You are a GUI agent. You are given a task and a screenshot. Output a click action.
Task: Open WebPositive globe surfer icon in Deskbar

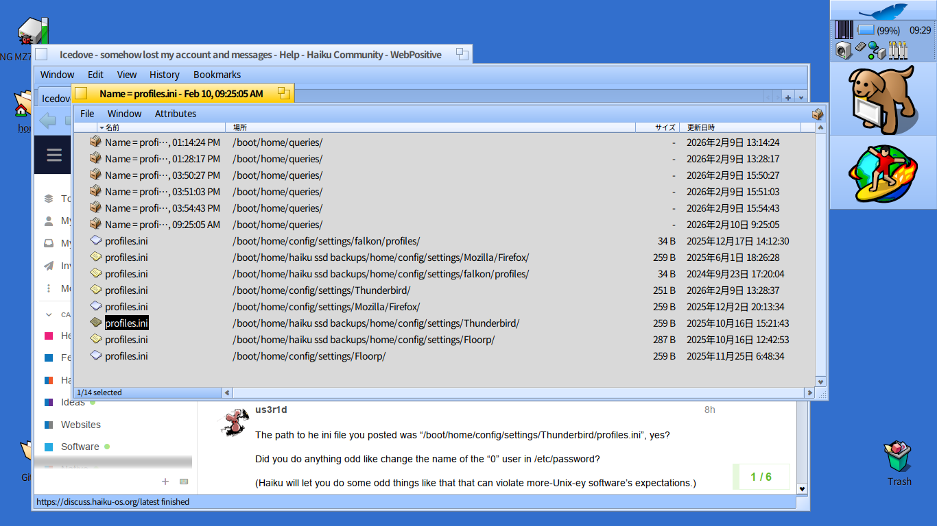(882, 173)
